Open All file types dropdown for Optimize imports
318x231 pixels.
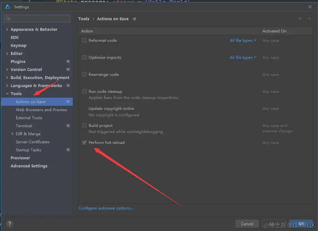coord(243,57)
